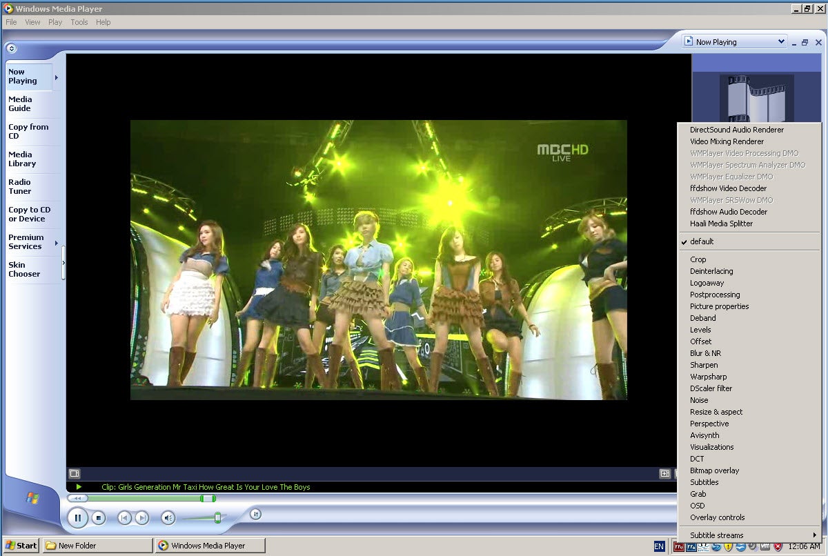828x556 pixels.
Task: Mute the audio with the speaker icon
Action: tap(168, 517)
